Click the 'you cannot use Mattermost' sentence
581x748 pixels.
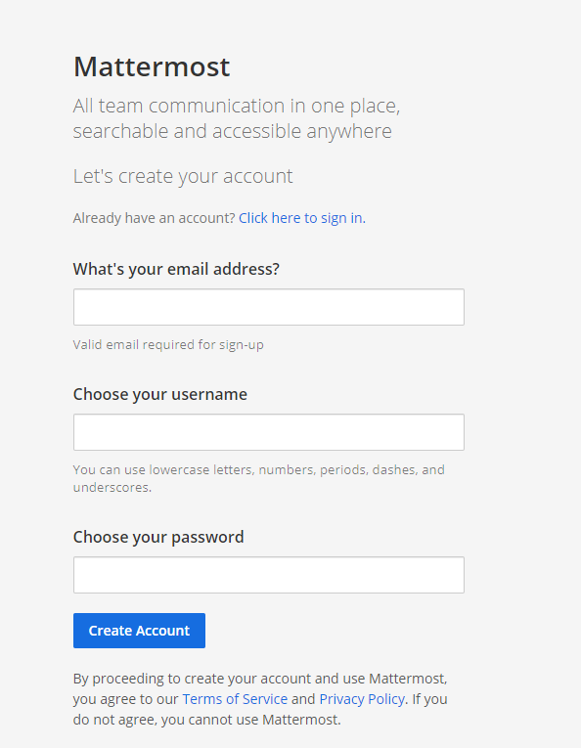251,720
